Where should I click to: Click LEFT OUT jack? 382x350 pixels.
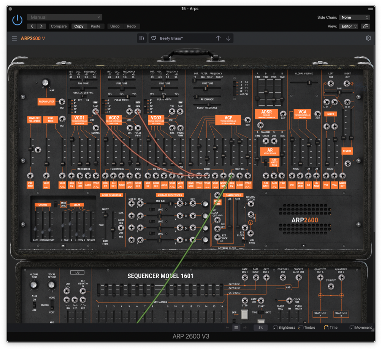tap(331, 84)
